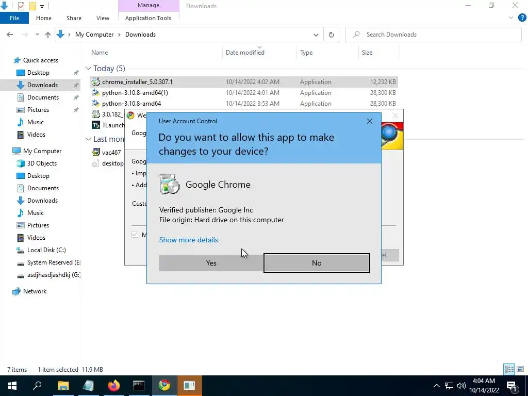Click the New folder quick access icon
The height and width of the screenshot is (396, 528).
point(32,6)
